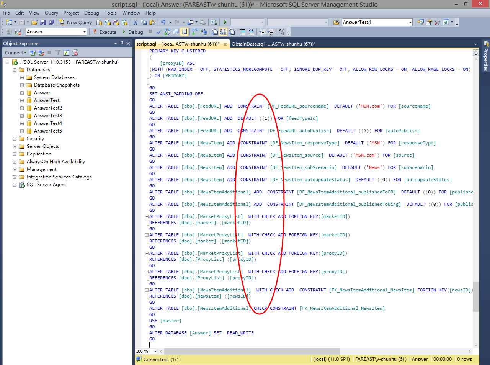Click the Increase Indent icon
Viewport: 490px width, 365px height.
271,32
